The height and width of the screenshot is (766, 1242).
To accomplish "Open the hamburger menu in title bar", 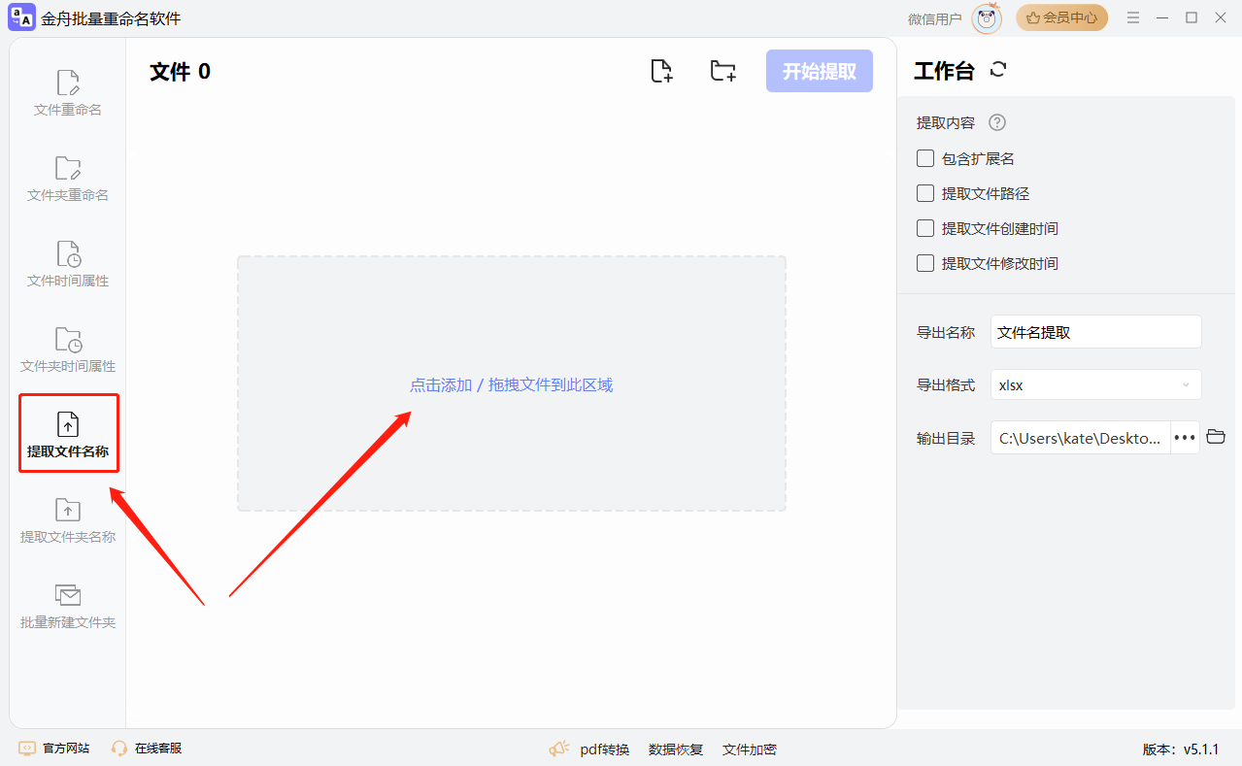I will [x=1133, y=17].
